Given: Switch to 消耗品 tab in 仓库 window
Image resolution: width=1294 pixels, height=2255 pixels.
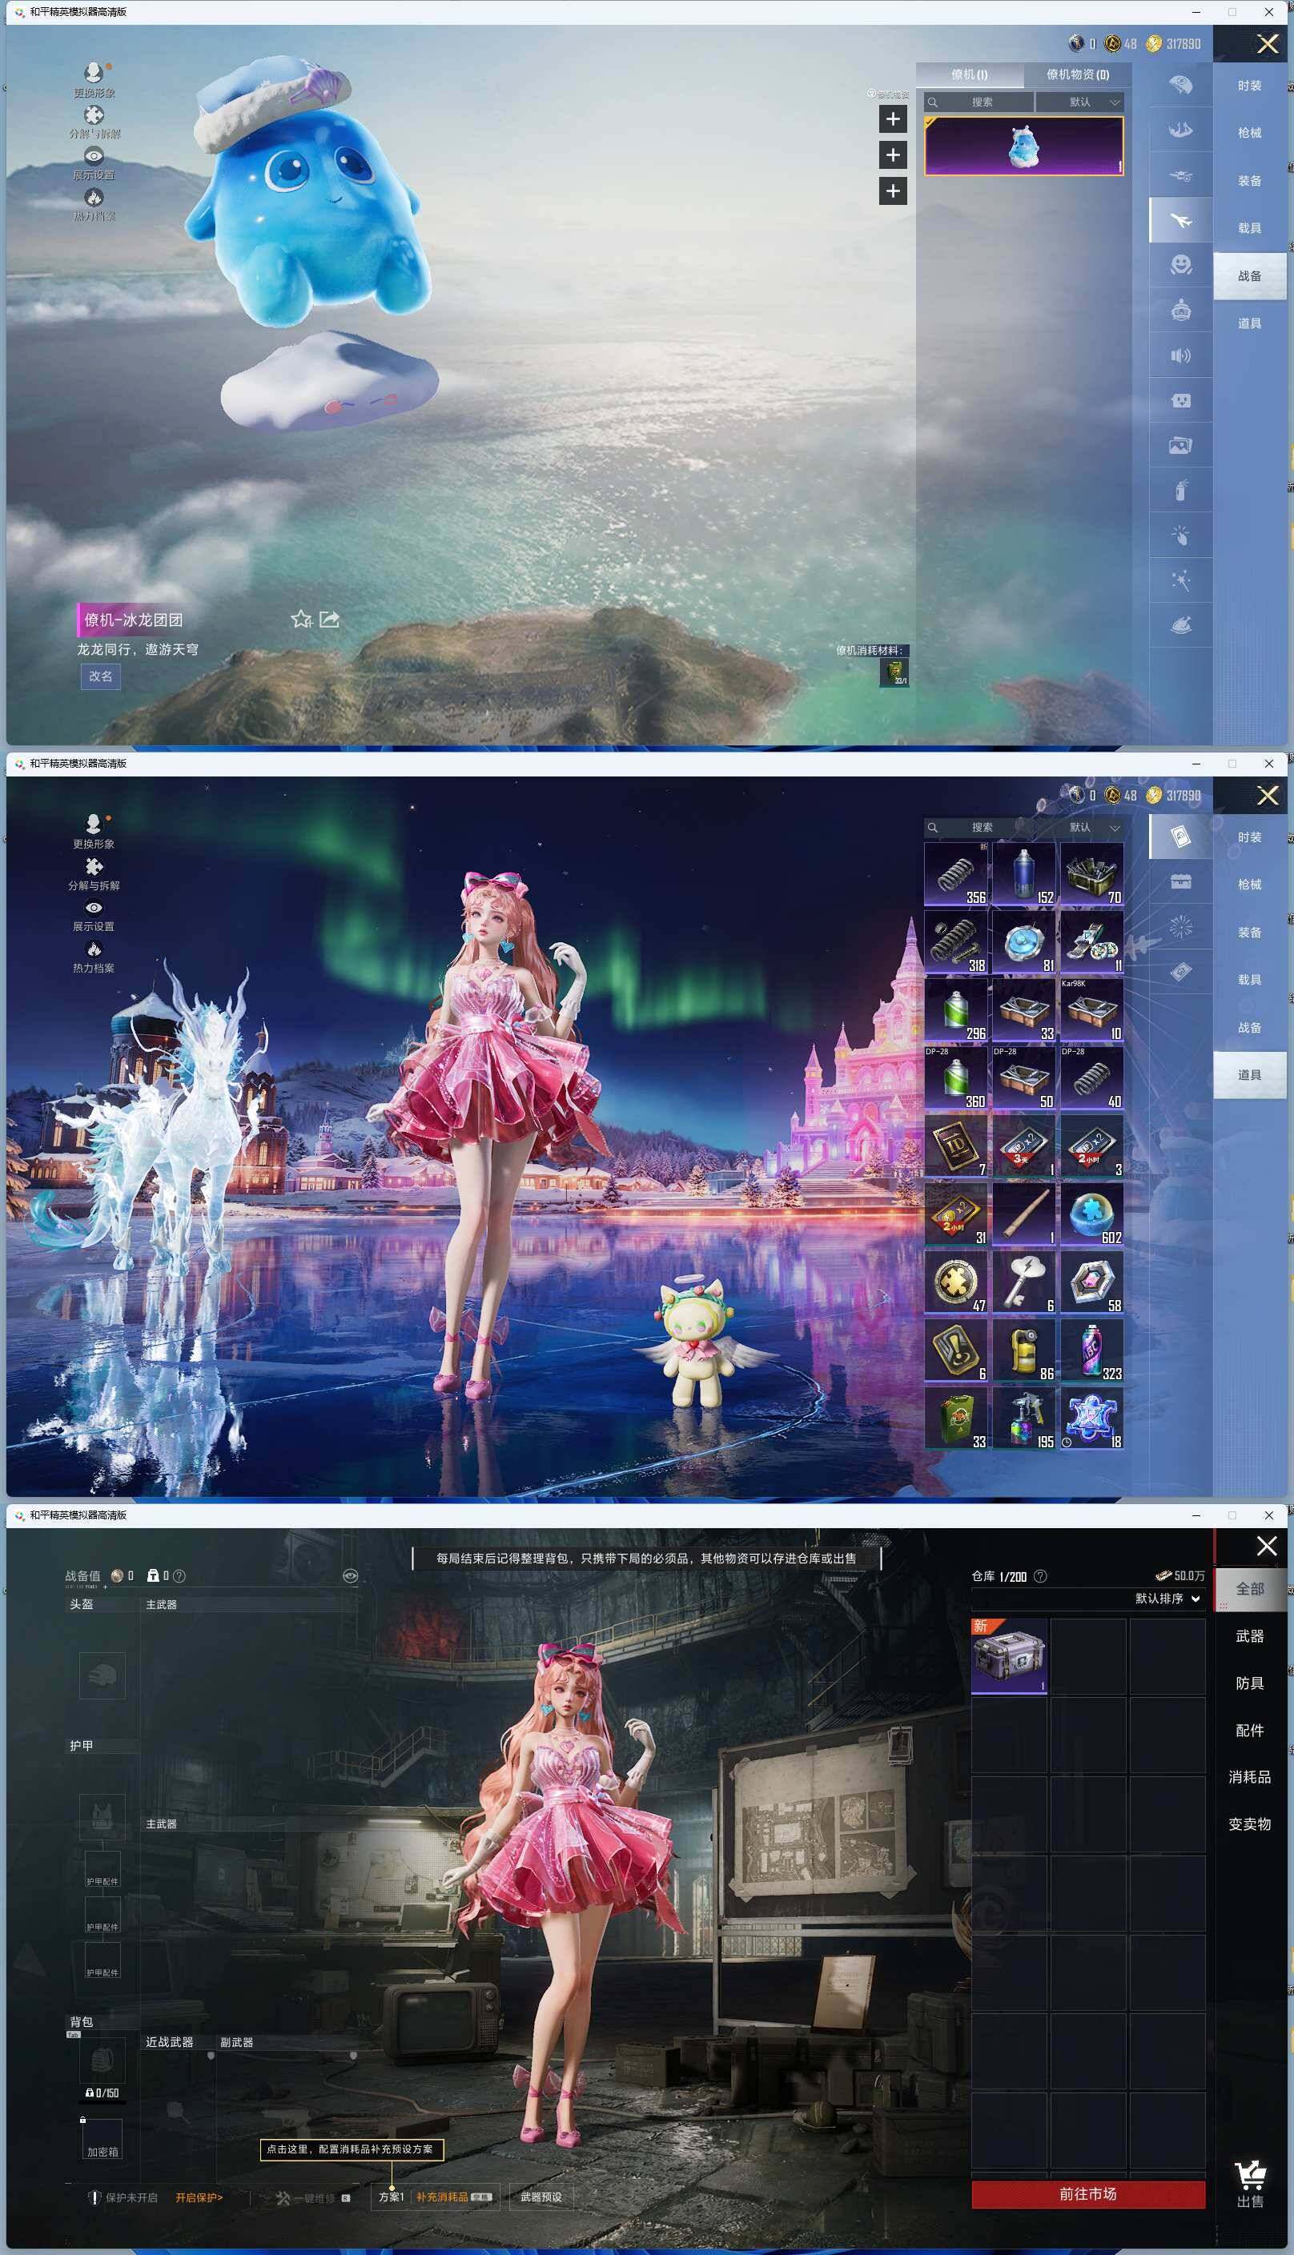Looking at the screenshot, I should (x=1250, y=1777).
